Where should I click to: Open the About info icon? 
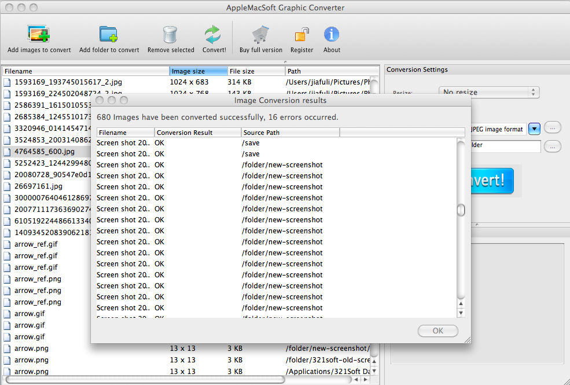(x=332, y=34)
